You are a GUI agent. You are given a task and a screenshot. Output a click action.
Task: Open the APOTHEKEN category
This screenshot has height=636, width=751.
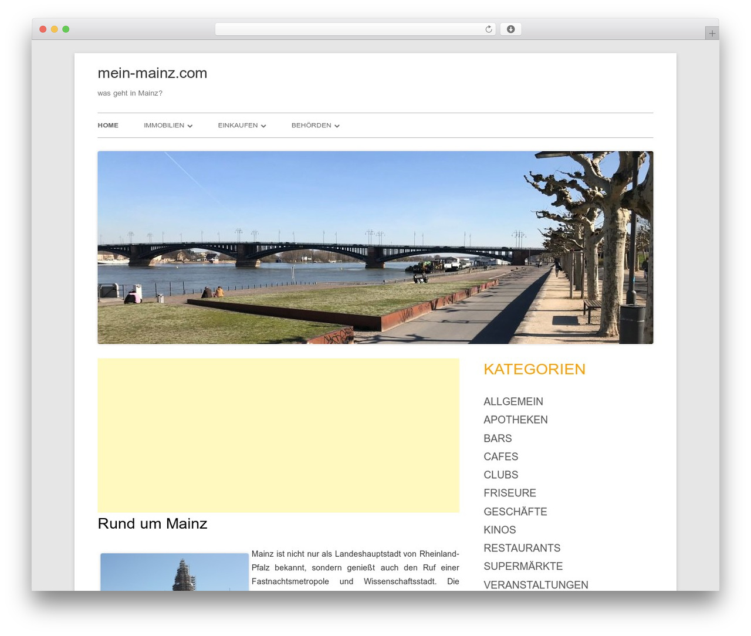pyautogui.click(x=516, y=420)
